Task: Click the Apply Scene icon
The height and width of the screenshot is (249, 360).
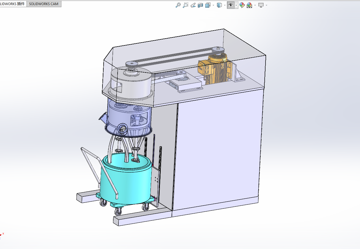Action: (250, 5)
